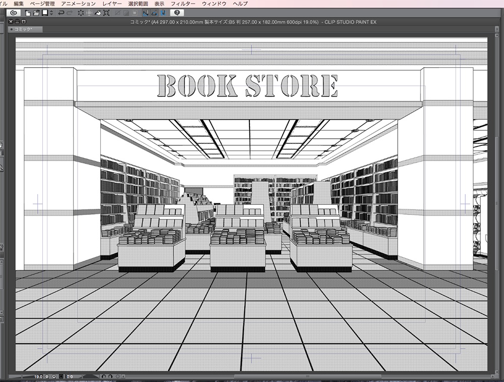Open the ウィンドウ menu
This screenshot has width=504, height=382.
(214, 4)
